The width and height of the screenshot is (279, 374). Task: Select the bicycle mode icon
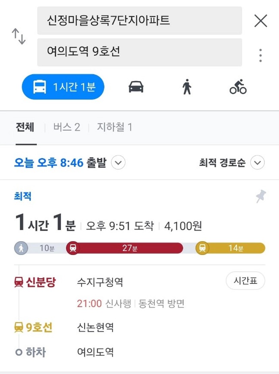coord(238,87)
